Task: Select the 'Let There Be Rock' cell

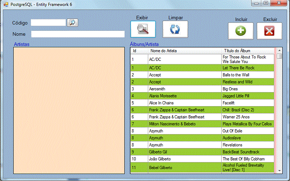Action: (x=248, y=68)
